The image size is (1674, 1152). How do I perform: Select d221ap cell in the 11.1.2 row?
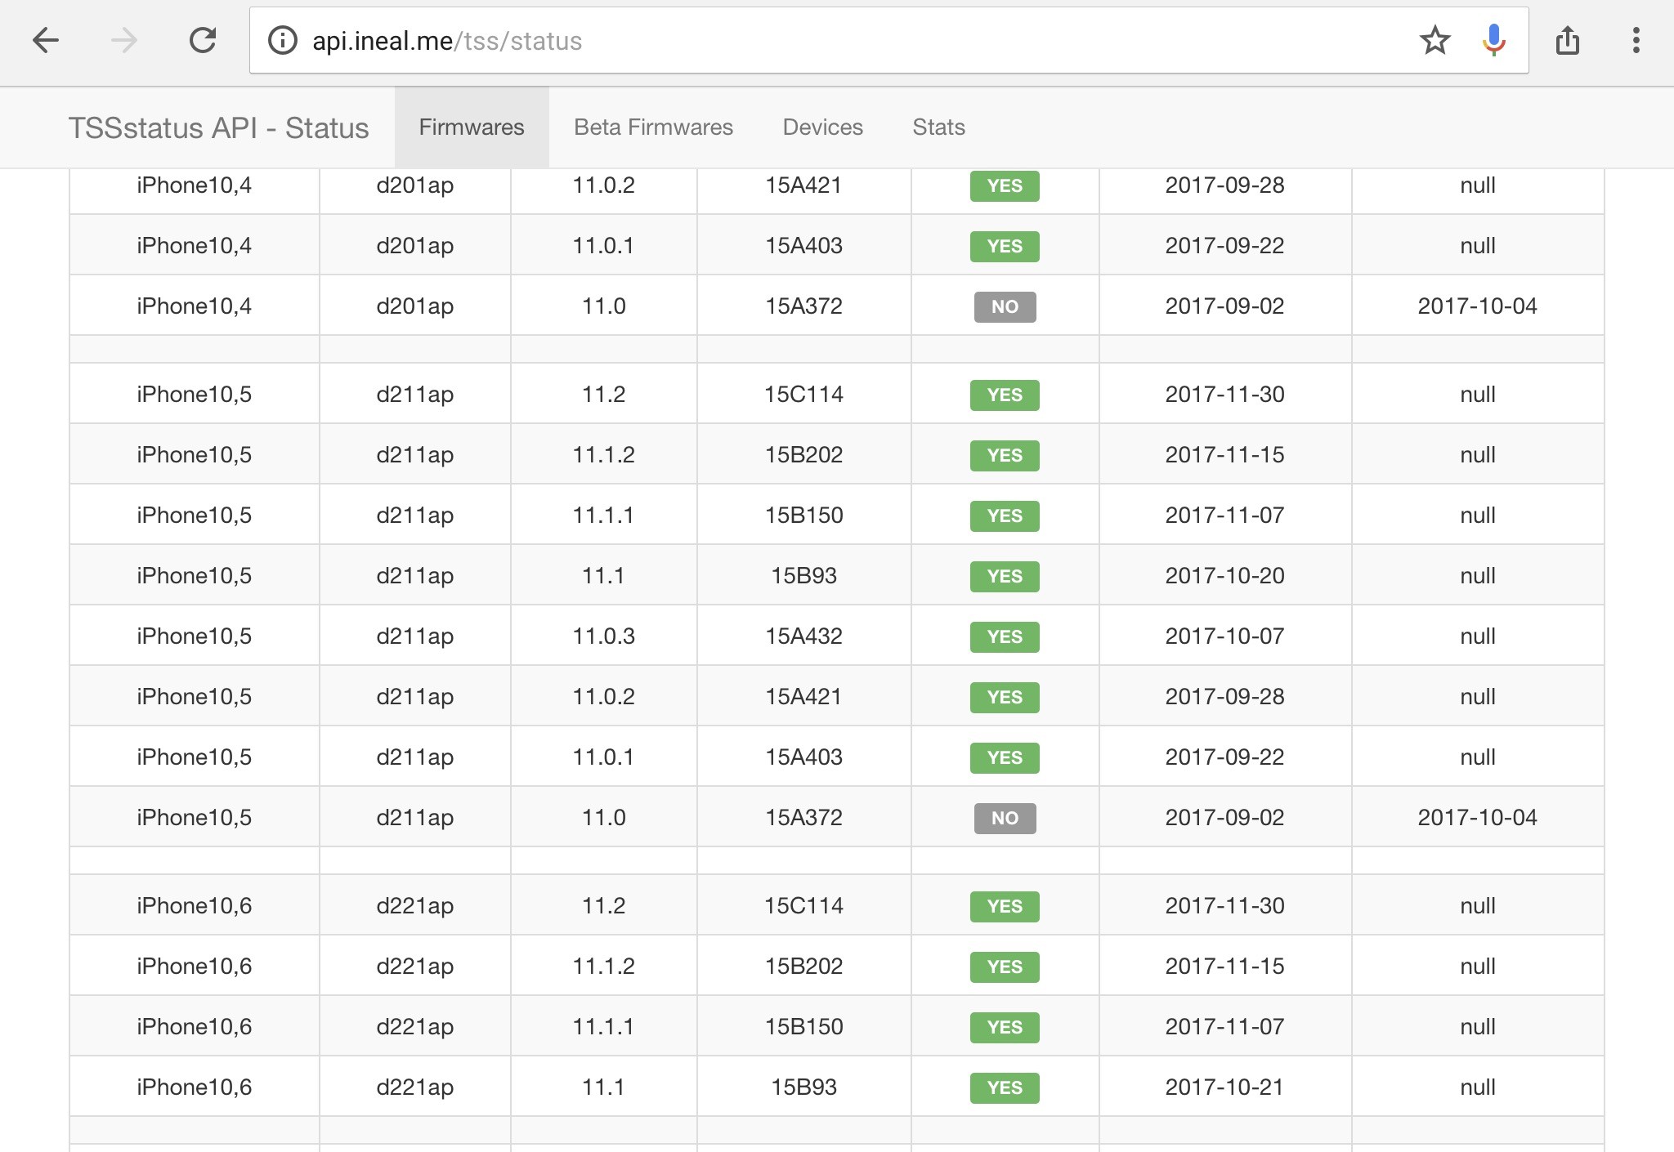coord(414,967)
